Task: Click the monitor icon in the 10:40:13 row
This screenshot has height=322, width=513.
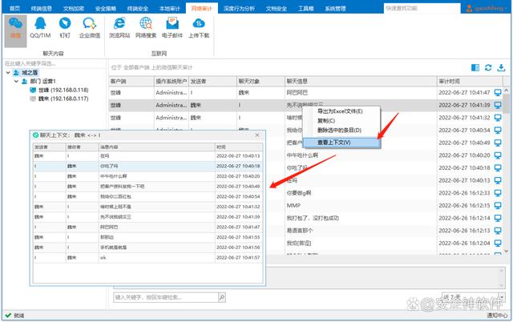Action: coord(498,180)
